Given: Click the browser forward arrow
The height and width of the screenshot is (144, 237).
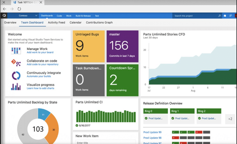Looking at the screenshot, I should (x=12, y=9).
